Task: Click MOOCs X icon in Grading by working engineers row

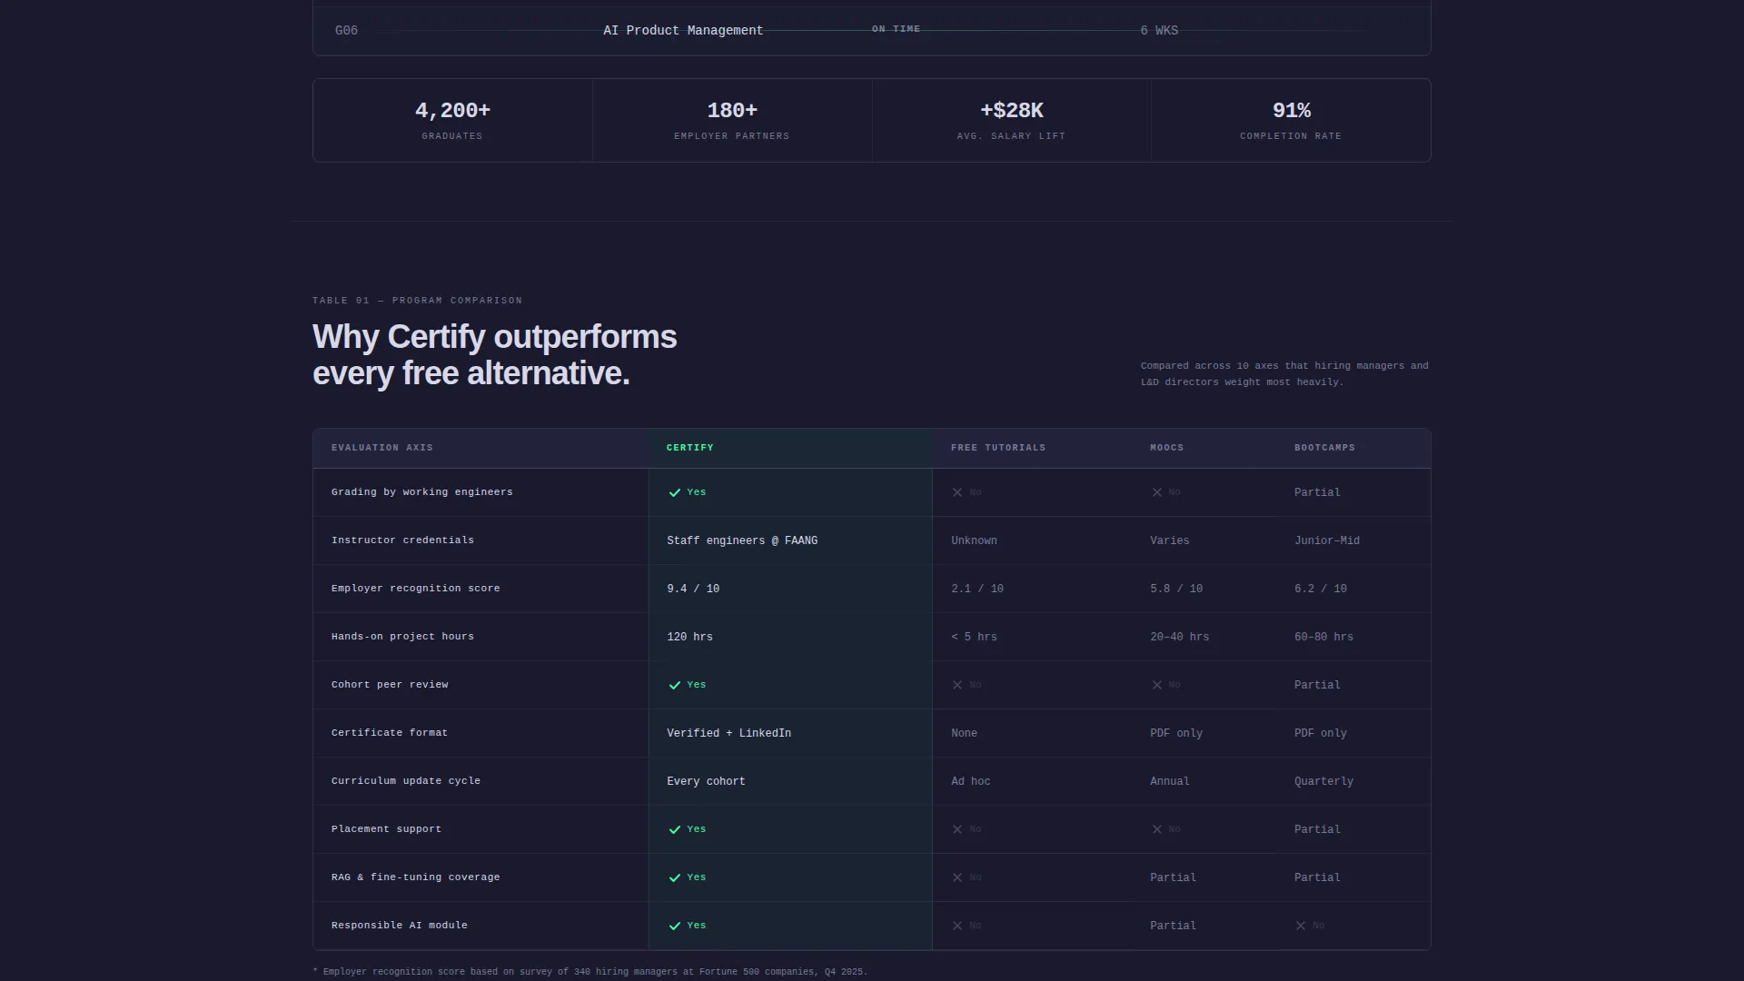Action: (x=1157, y=492)
